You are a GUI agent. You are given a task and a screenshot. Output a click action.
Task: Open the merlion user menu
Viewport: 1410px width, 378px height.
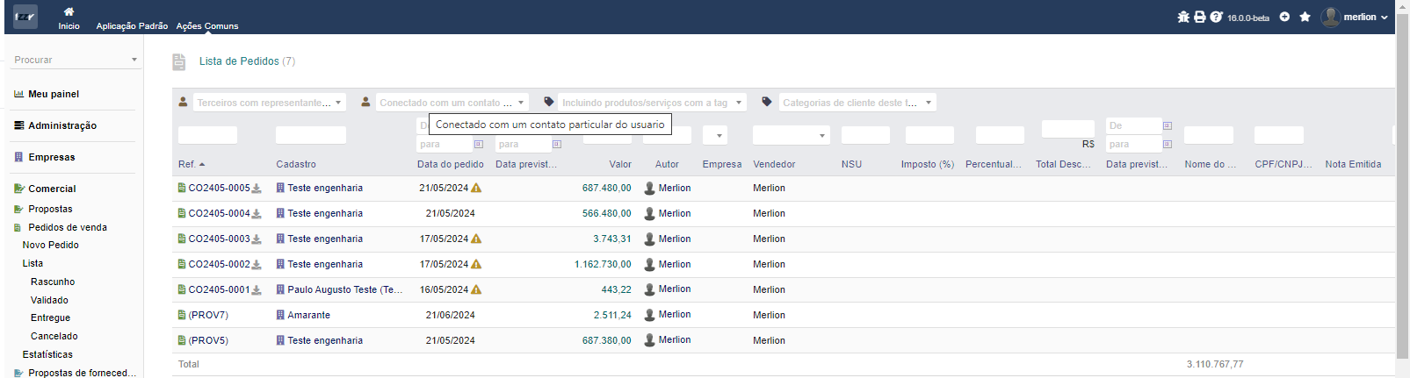1358,17
